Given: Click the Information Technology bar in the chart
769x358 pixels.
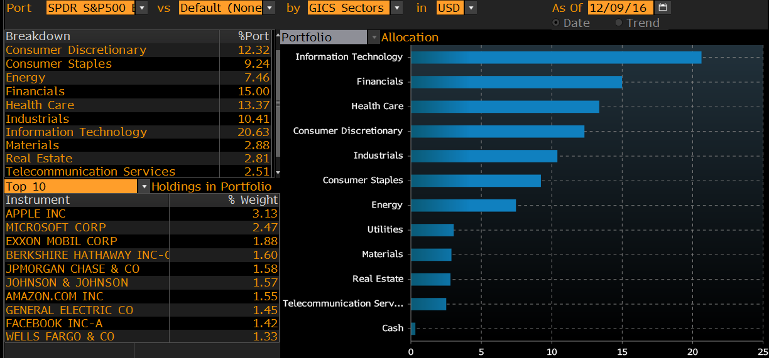Looking at the screenshot, I should click(556, 57).
